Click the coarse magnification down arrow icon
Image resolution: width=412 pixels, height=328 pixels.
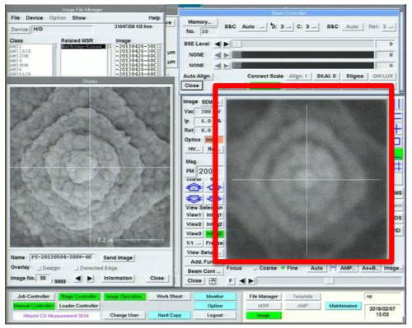coord(194,199)
